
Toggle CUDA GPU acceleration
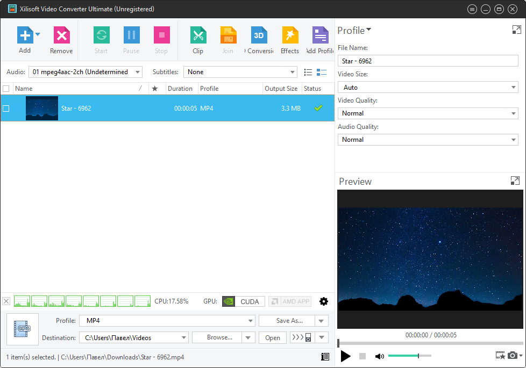(243, 301)
